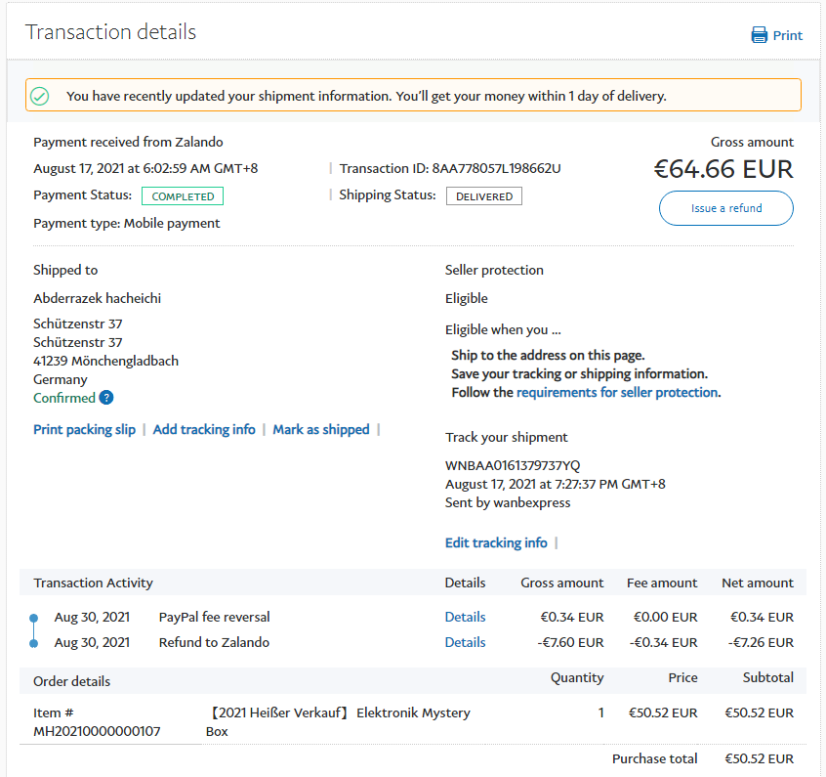826x777 pixels.
Task: Click the green checkmark notification icon
Action: (39, 96)
